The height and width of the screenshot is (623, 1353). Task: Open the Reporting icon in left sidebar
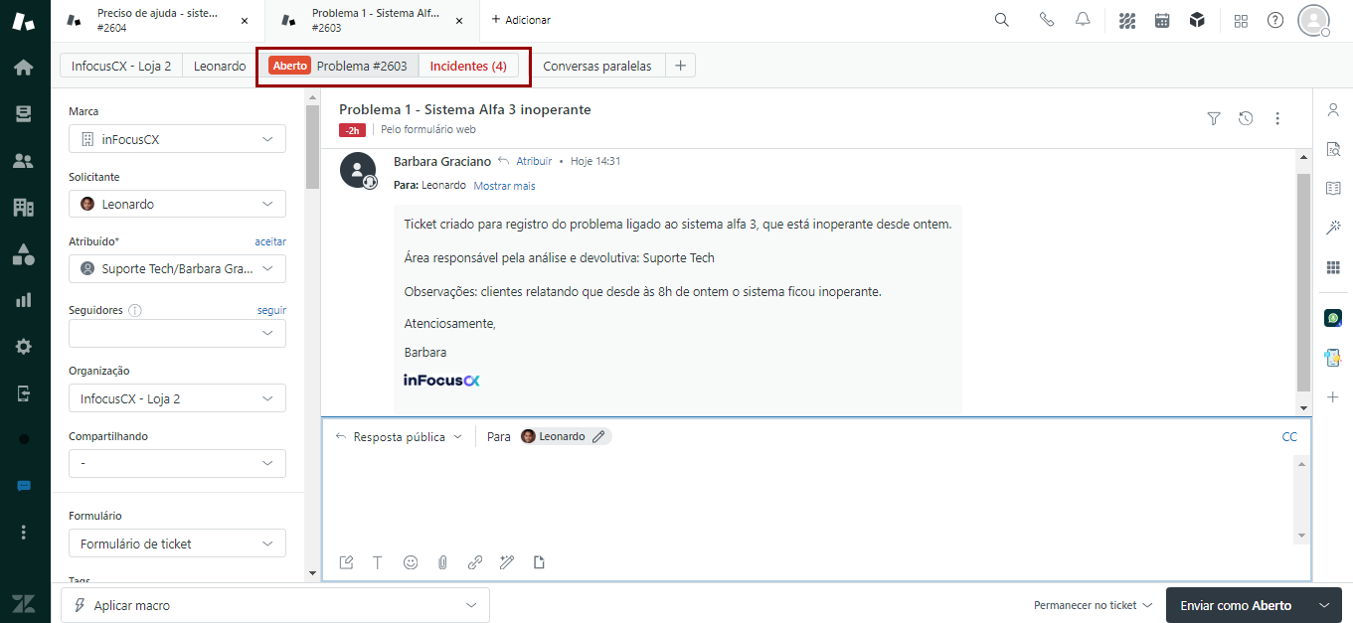[24, 300]
